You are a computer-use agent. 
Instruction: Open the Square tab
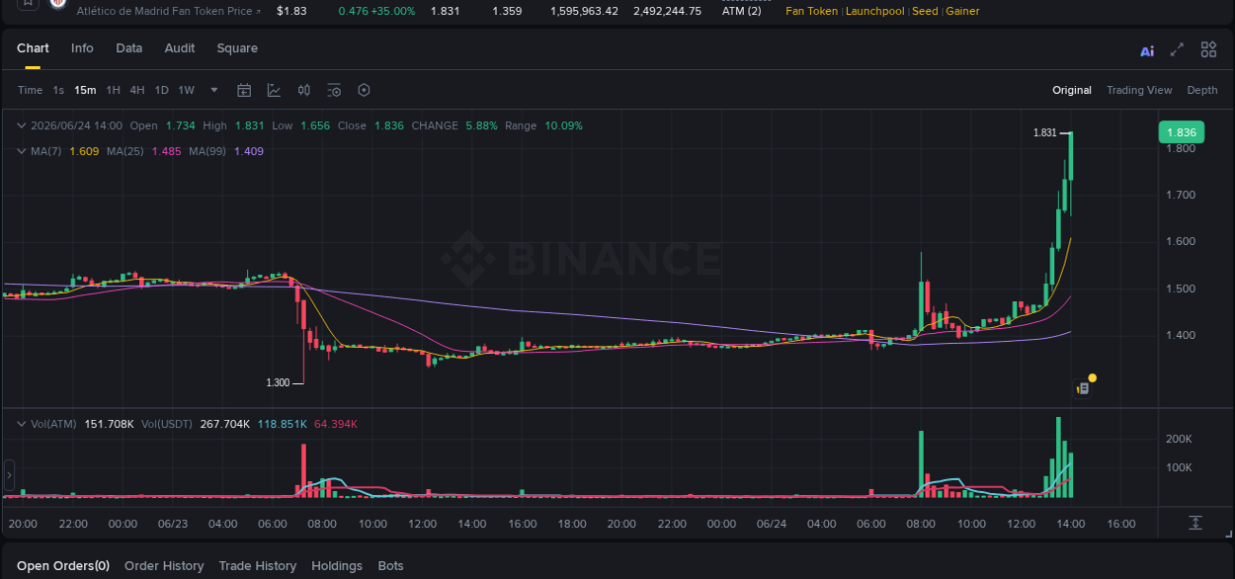point(237,48)
